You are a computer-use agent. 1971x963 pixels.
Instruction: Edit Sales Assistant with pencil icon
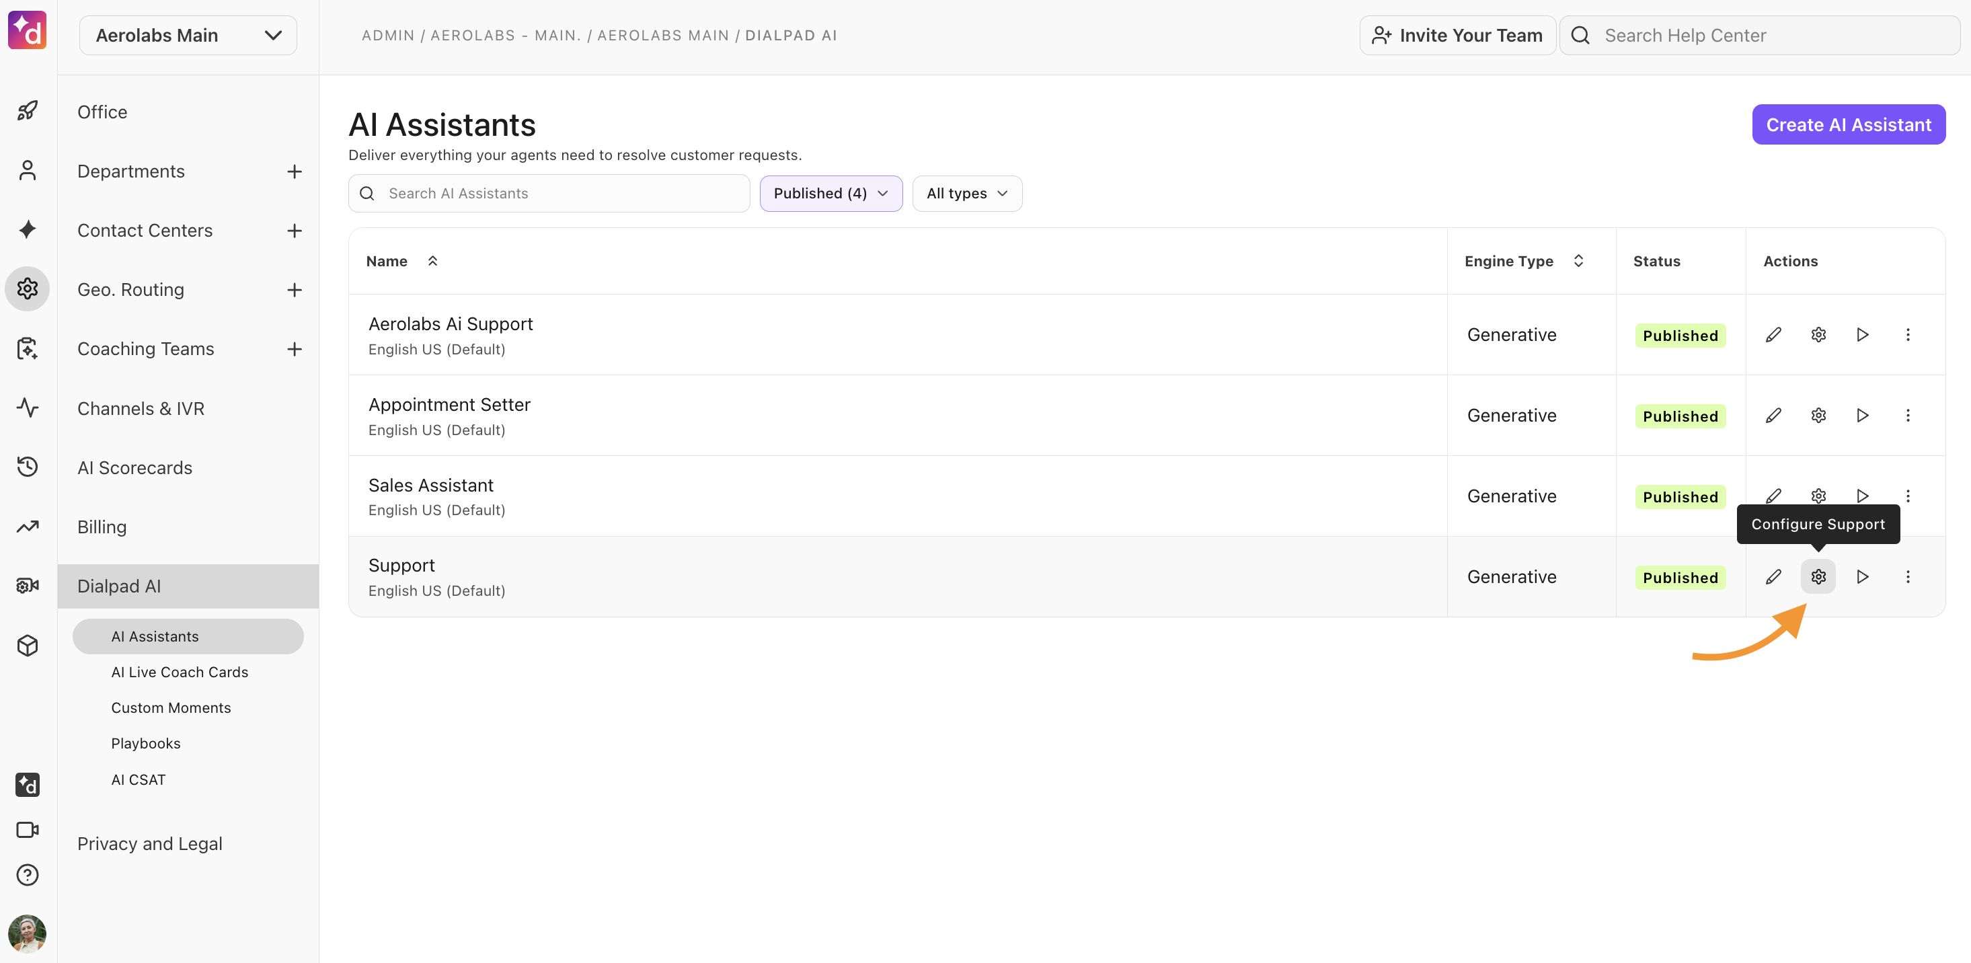tap(1773, 496)
